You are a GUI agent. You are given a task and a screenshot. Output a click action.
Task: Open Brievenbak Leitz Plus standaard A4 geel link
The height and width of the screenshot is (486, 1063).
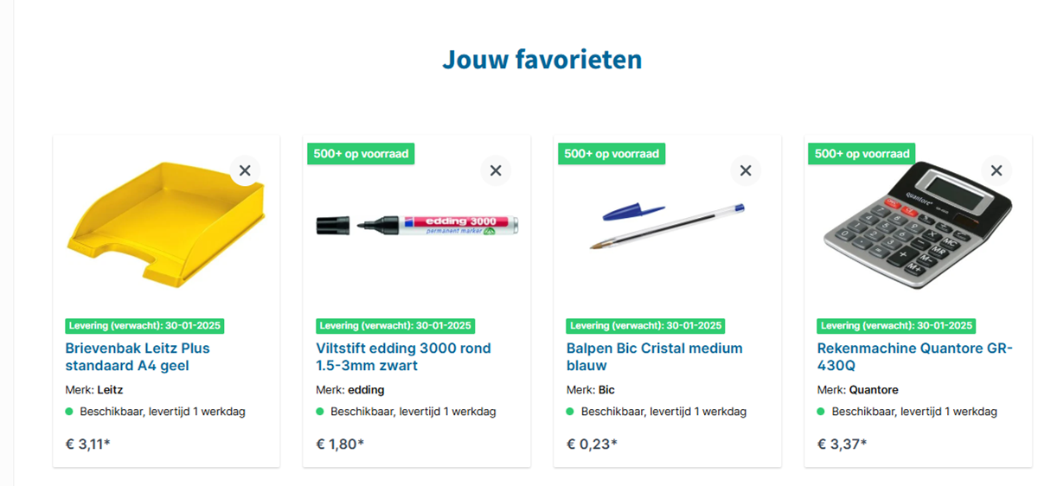(x=138, y=356)
